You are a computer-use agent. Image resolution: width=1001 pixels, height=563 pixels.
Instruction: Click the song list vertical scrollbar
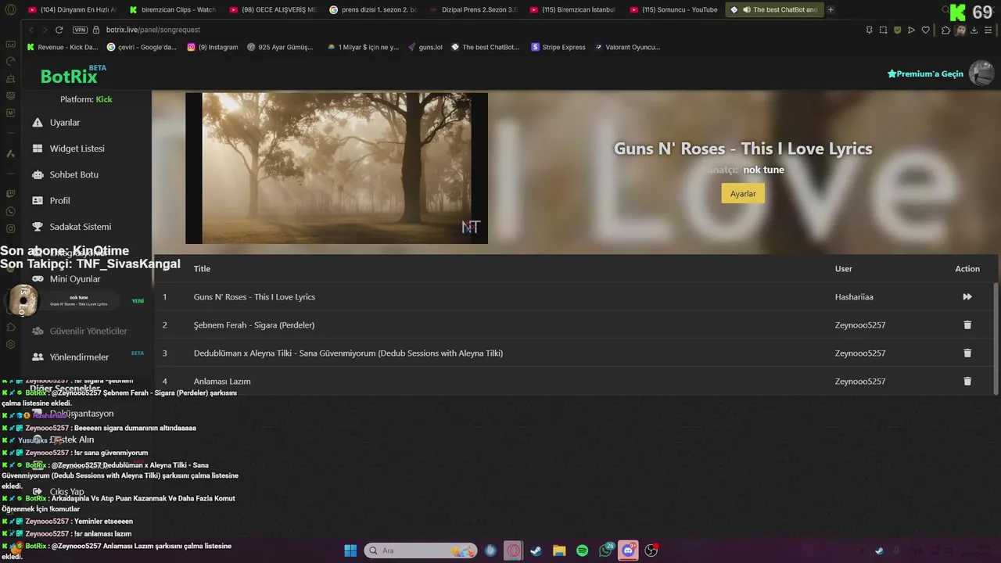tap(996, 339)
